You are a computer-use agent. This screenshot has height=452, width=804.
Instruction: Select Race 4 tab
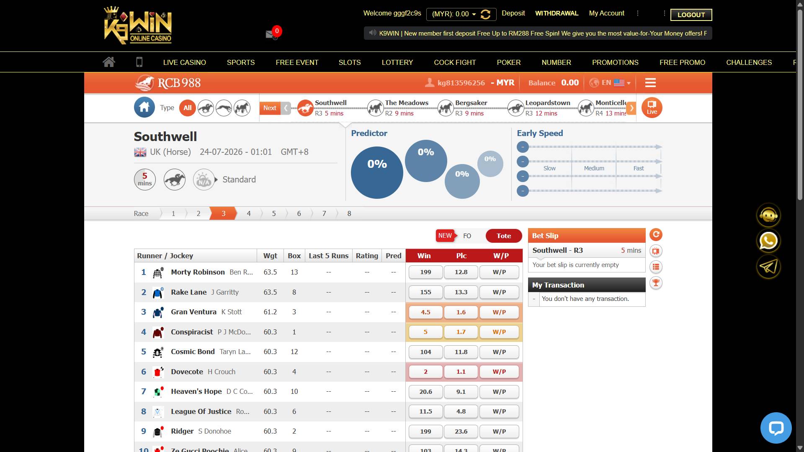click(249, 213)
